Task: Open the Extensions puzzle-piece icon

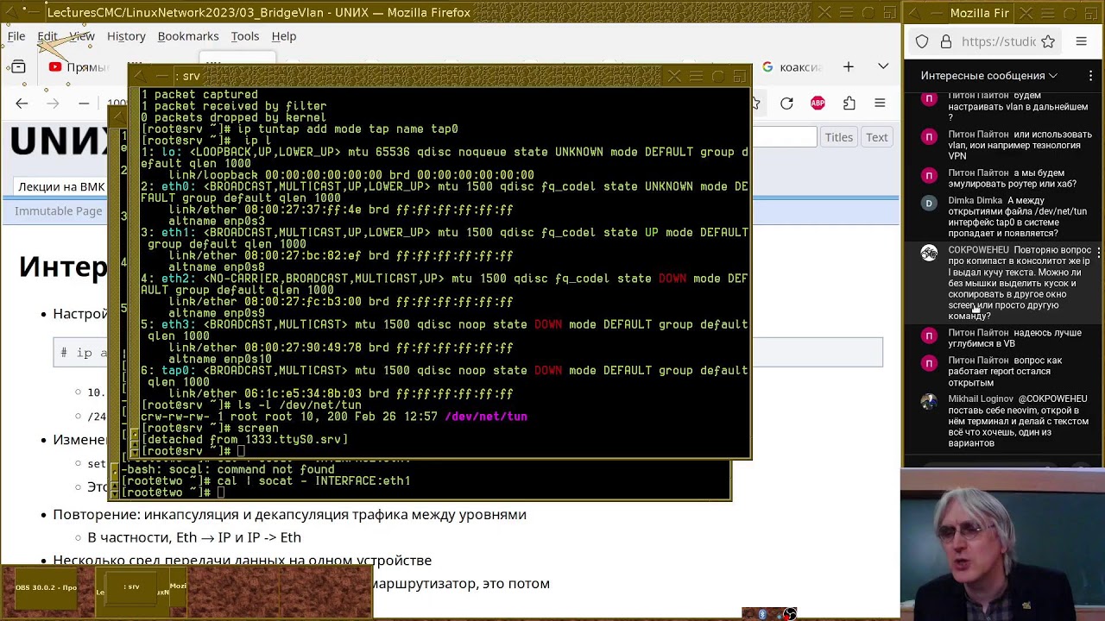Action: tap(849, 103)
